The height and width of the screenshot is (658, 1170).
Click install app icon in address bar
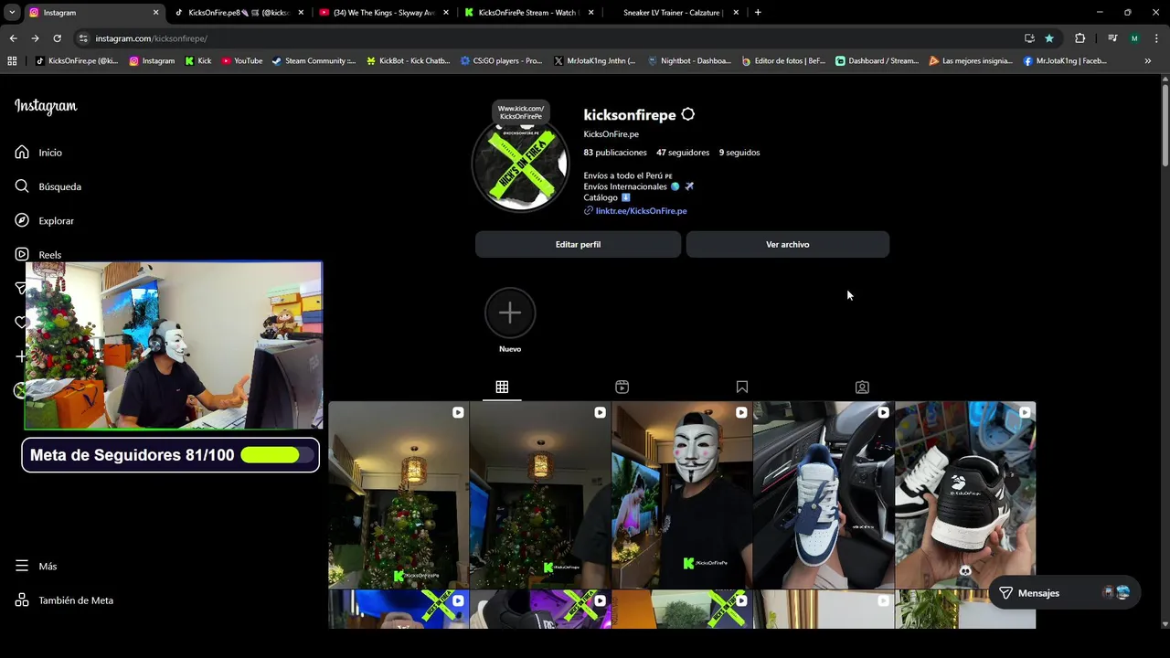(1029, 38)
